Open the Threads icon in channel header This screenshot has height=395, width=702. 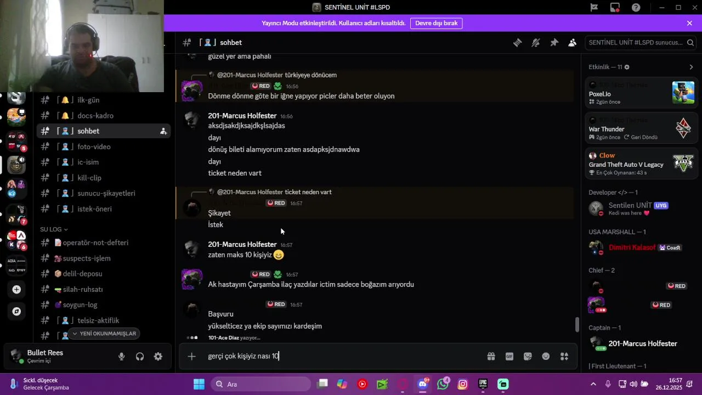(517, 43)
